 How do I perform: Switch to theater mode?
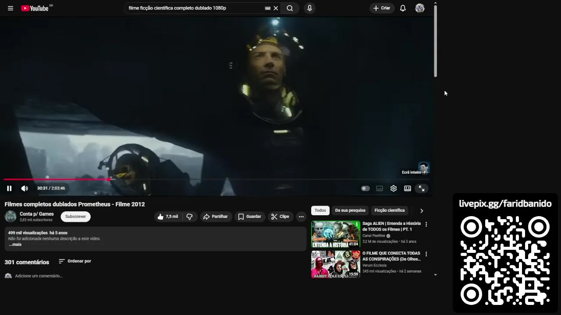(408, 189)
